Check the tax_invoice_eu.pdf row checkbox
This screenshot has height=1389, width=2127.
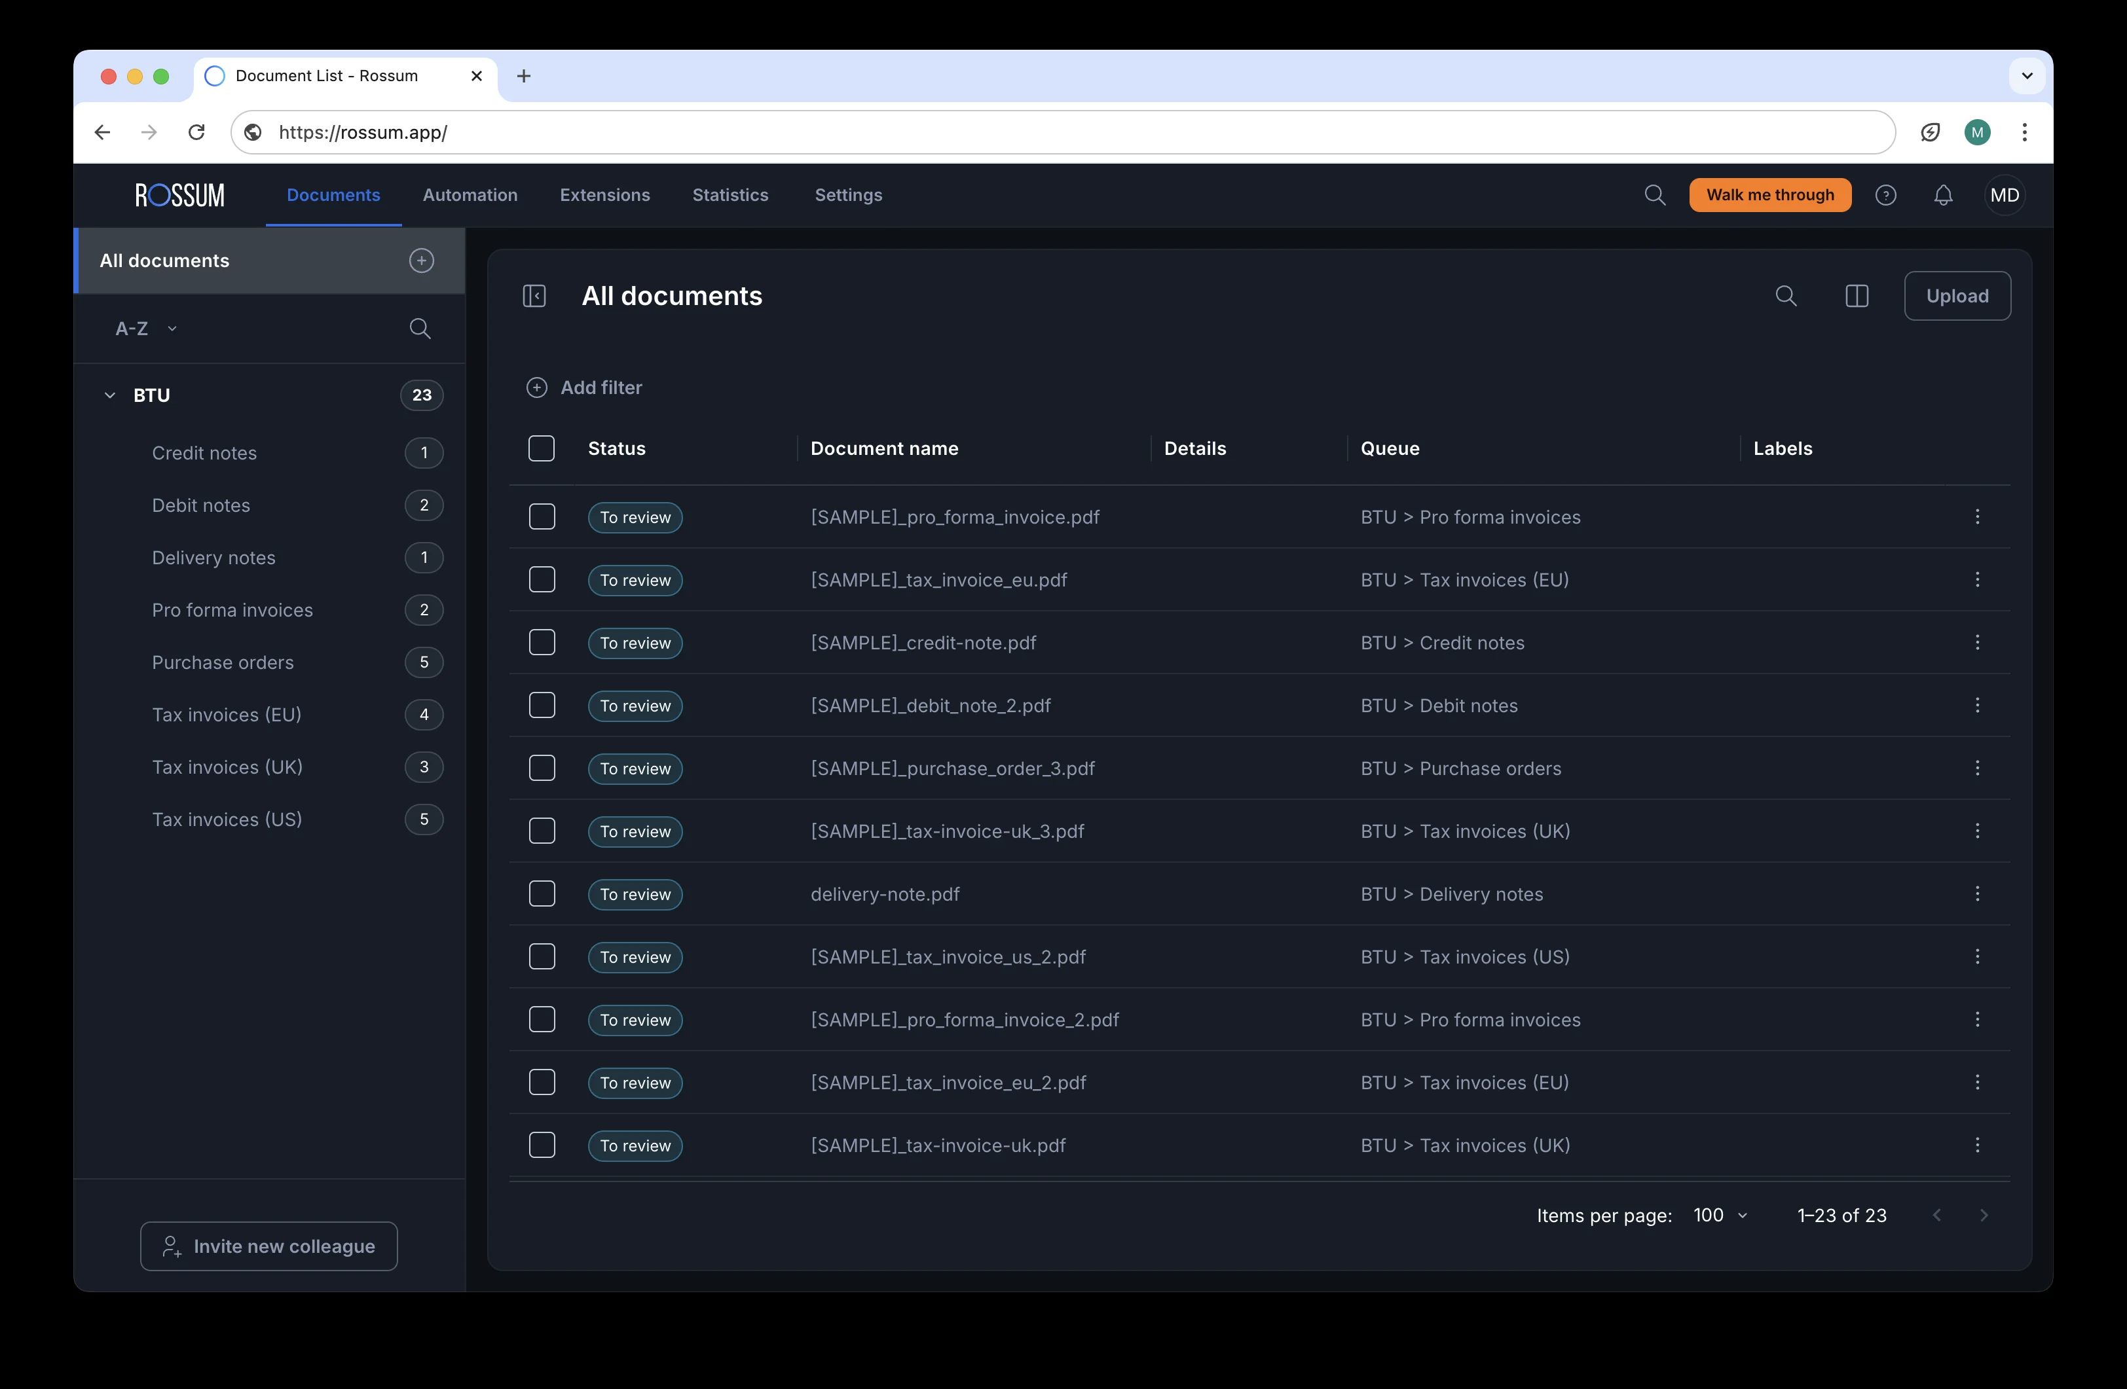pyautogui.click(x=542, y=580)
